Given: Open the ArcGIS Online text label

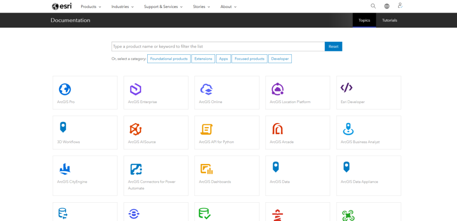Looking at the screenshot, I should click(211, 102).
